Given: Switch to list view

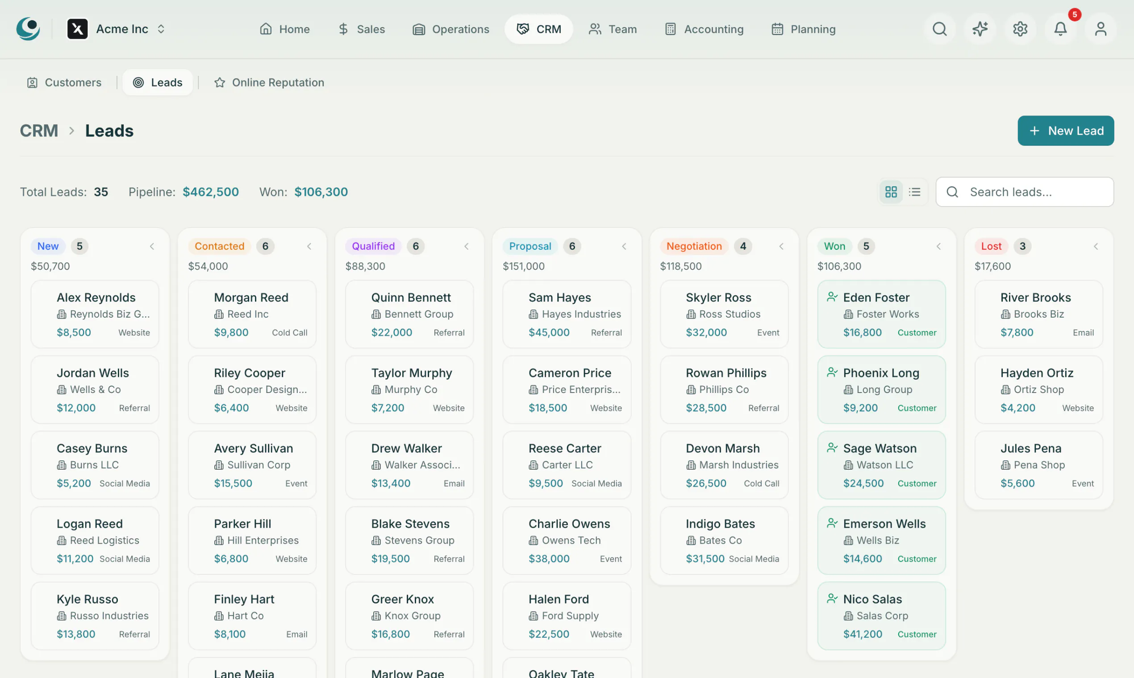Looking at the screenshot, I should (x=914, y=192).
